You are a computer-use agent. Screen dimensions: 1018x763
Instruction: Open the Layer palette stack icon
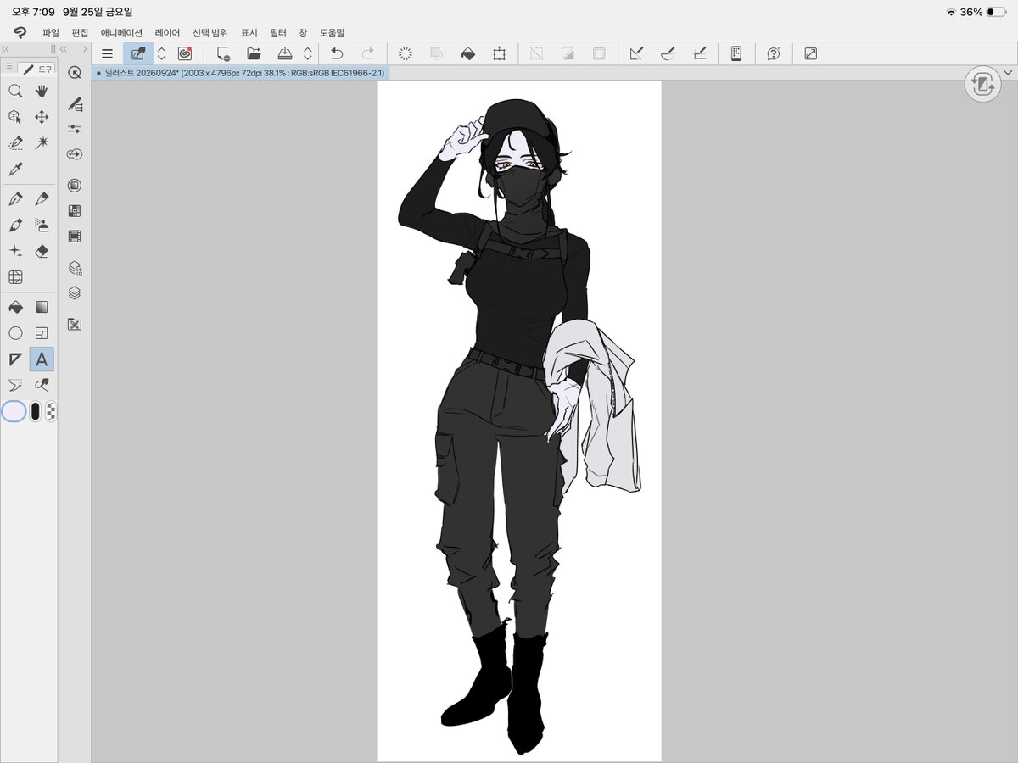[x=75, y=292]
